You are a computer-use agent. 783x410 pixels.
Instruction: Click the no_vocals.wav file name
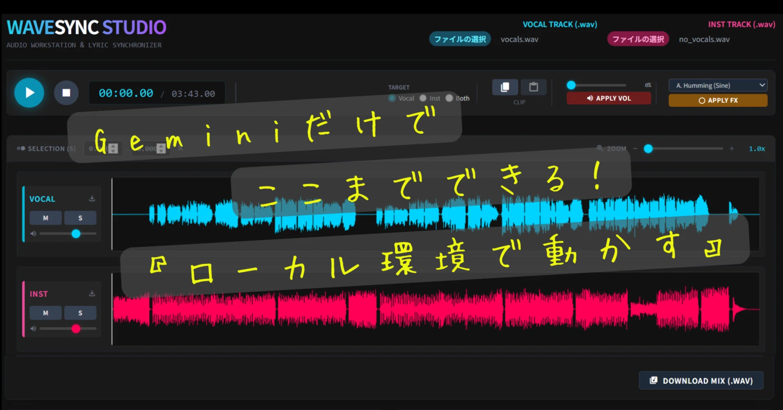point(704,40)
